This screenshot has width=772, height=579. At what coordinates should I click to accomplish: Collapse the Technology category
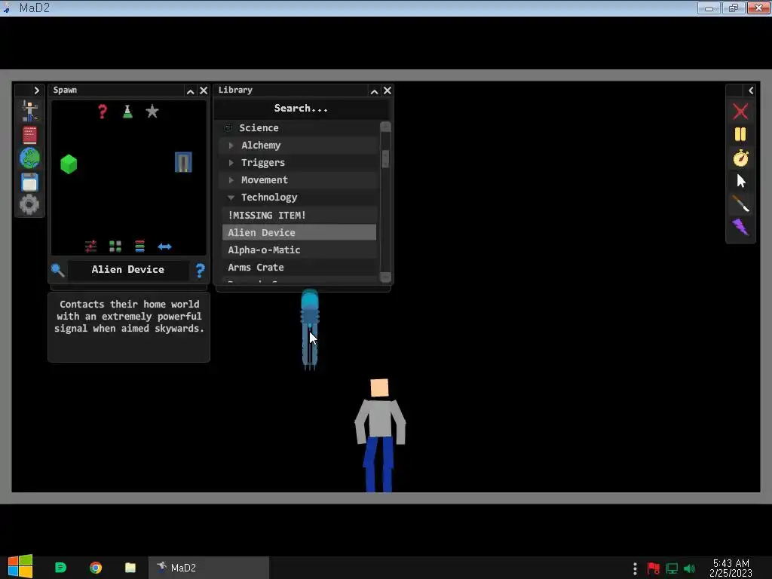coord(231,198)
